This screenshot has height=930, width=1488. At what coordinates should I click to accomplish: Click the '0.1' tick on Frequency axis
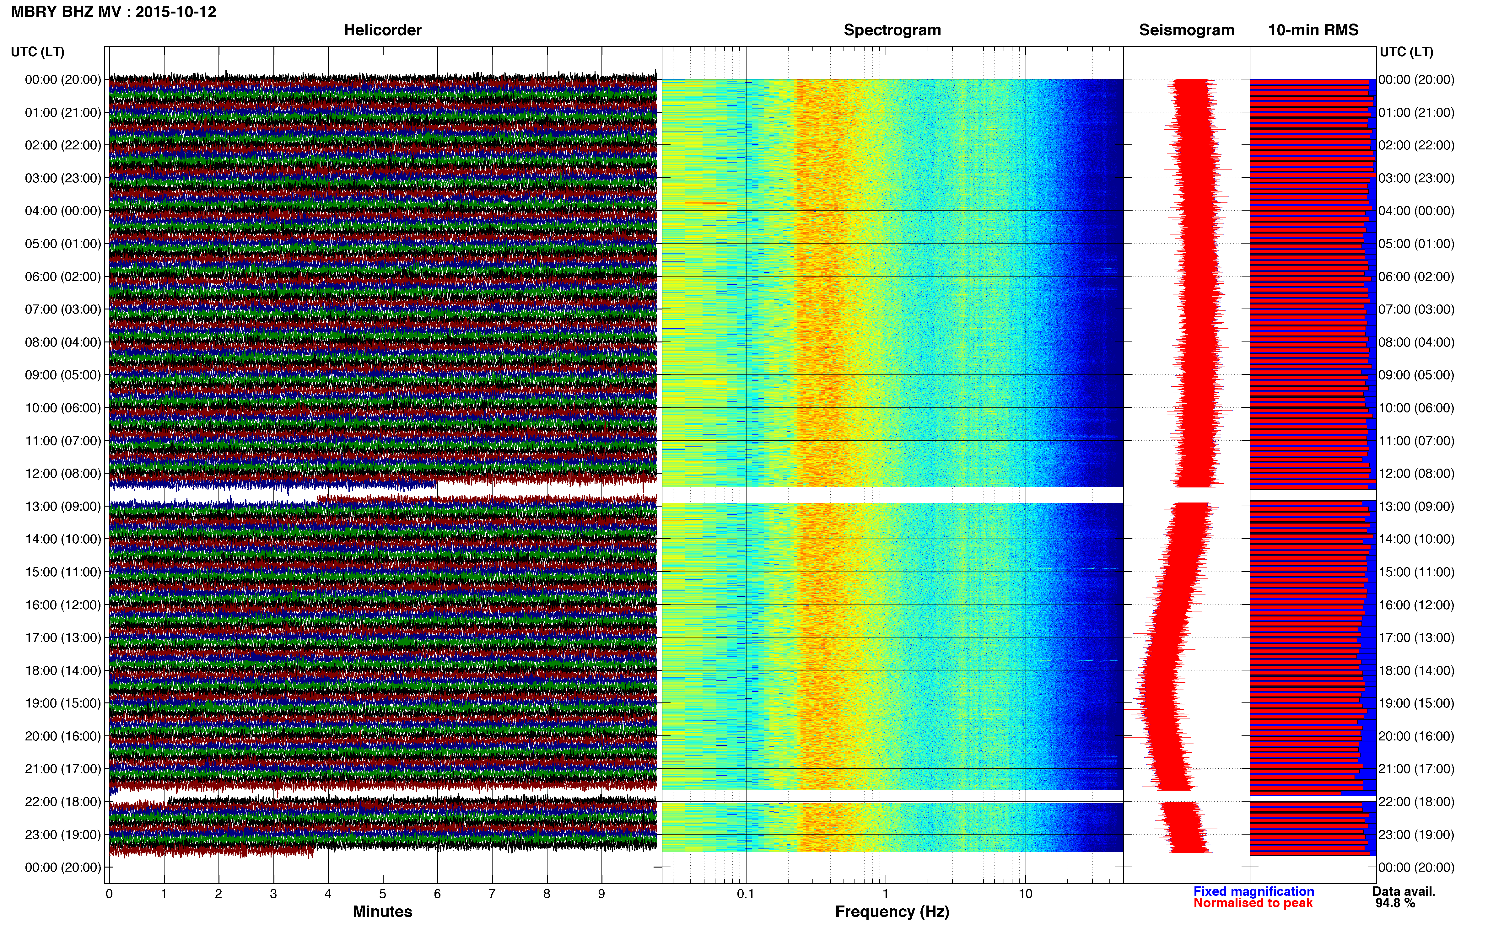point(746,894)
